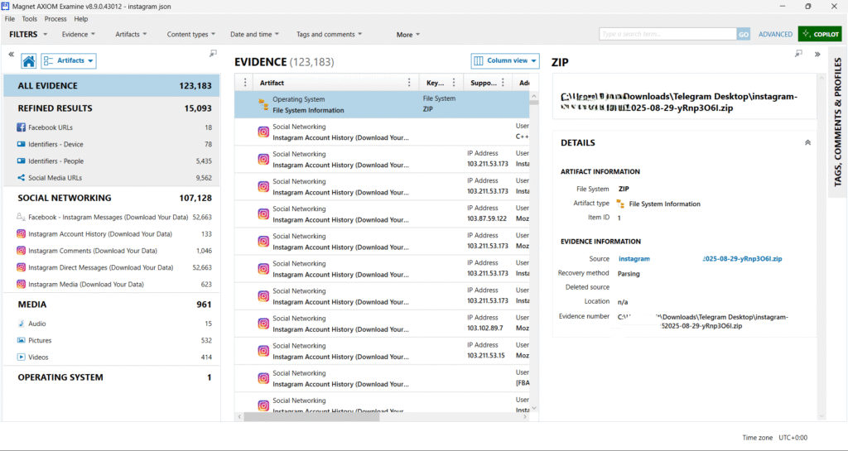
Task: Collapse the DETAILS section
Action: click(807, 142)
